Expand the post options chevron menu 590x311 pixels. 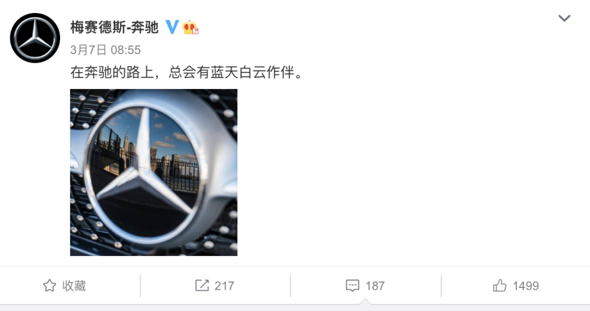[x=564, y=18]
